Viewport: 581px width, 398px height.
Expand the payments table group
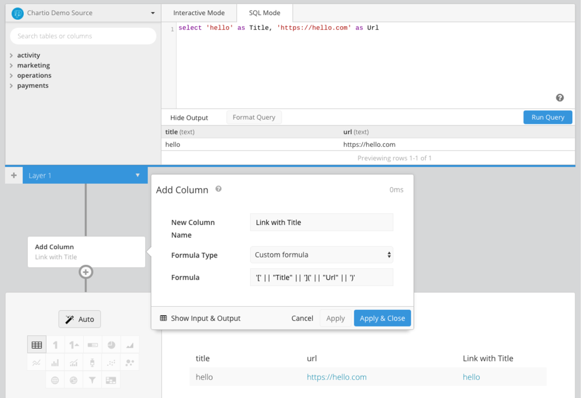click(11, 85)
